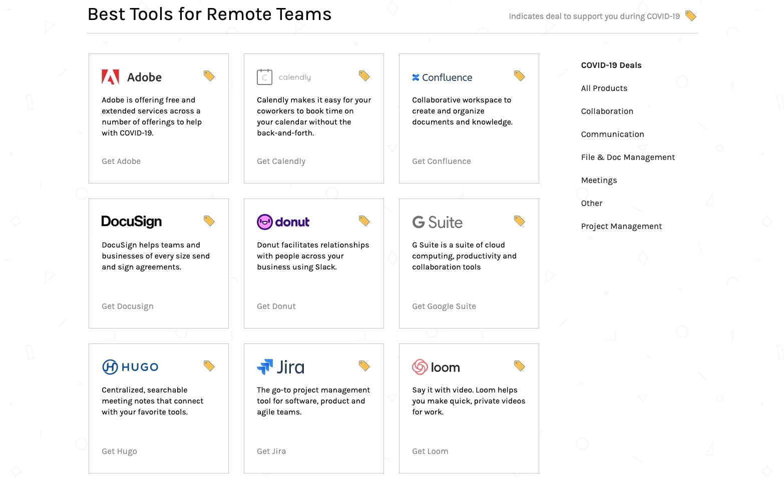Image resolution: width=784 pixels, height=482 pixels.
Task: Click the Best Tools for Remote Teams heading
Action: coord(210,14)
